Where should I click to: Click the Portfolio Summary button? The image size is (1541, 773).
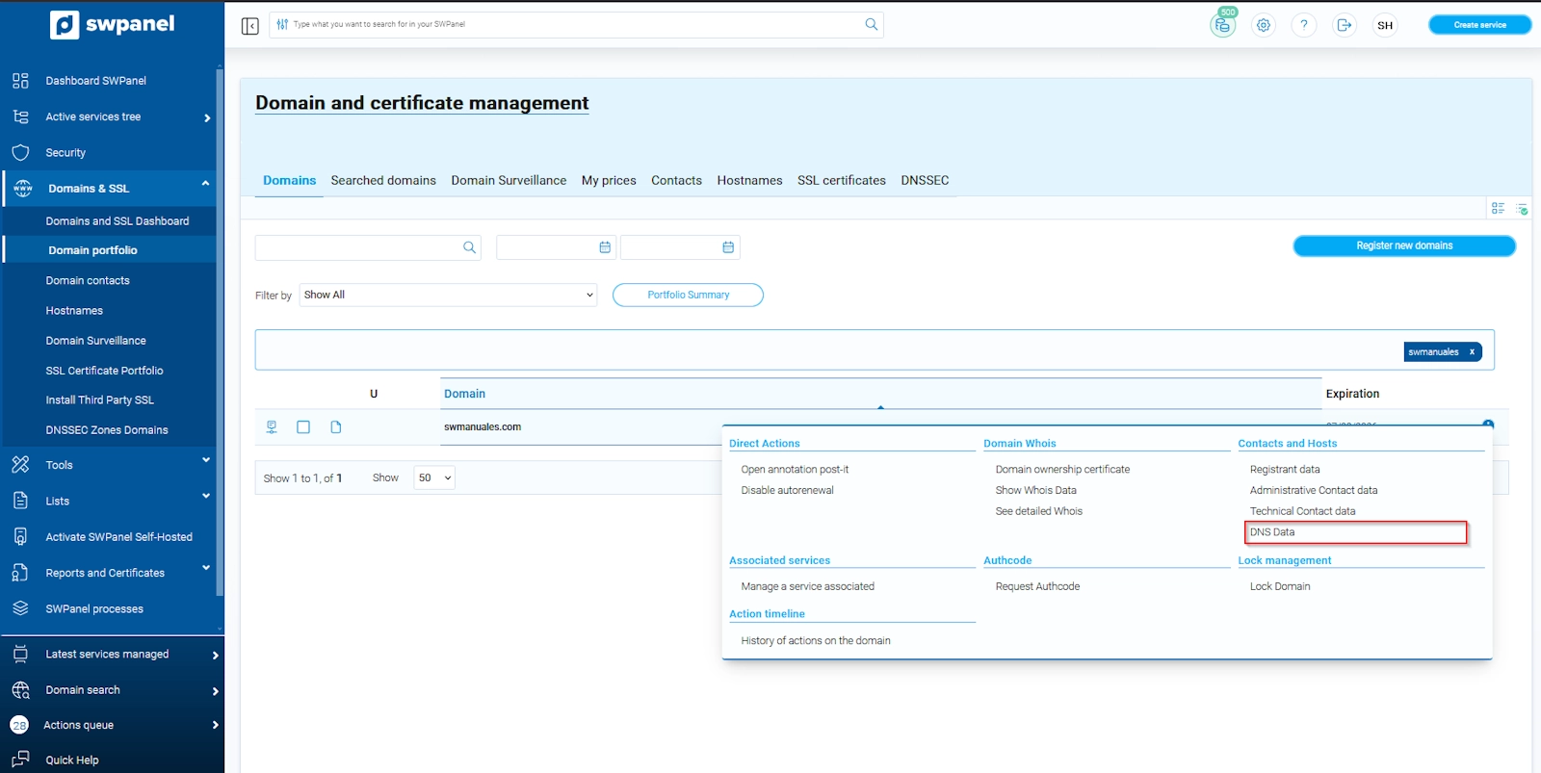pyautogui.click(x=688, y=296)
